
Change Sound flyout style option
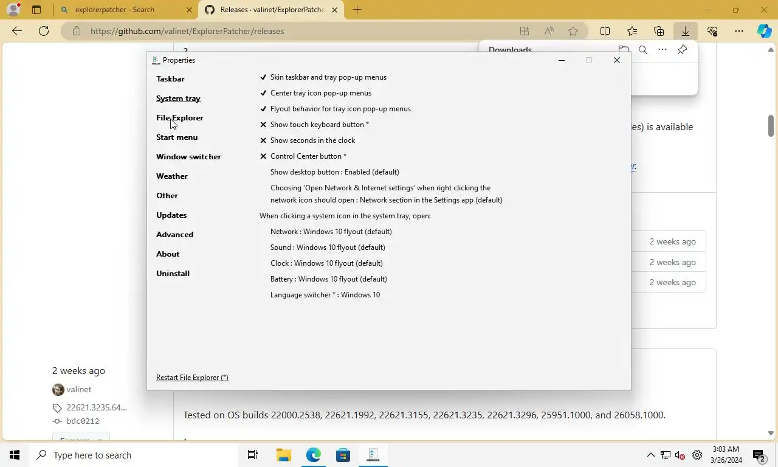pos(328,247)
